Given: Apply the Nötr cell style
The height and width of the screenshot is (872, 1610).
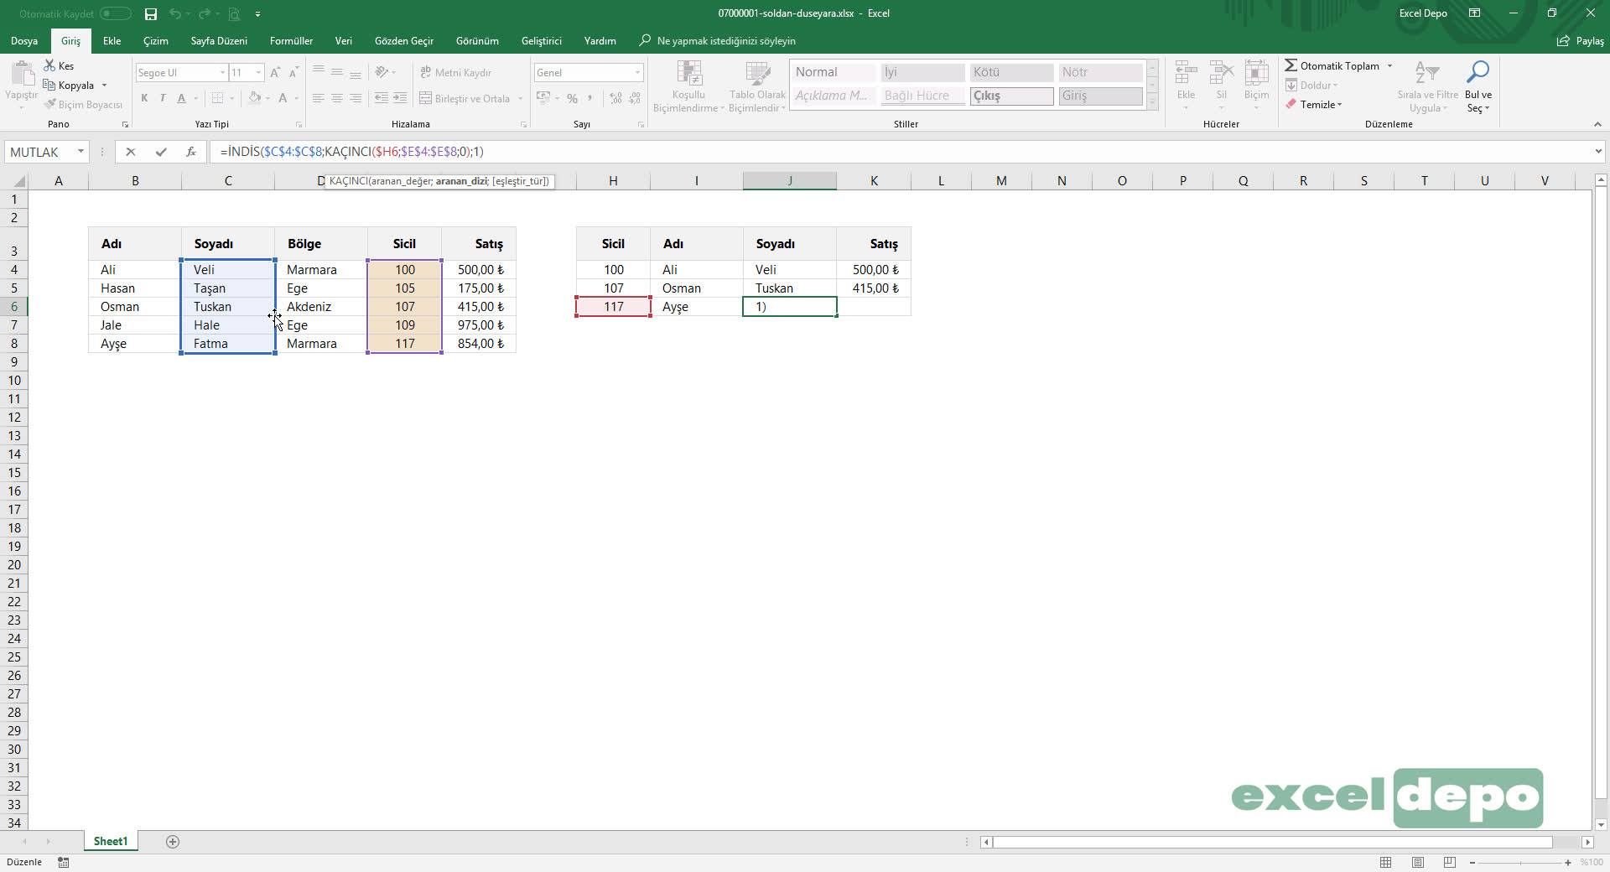Looking at the screenshot, I should (x=1100, y=72).
